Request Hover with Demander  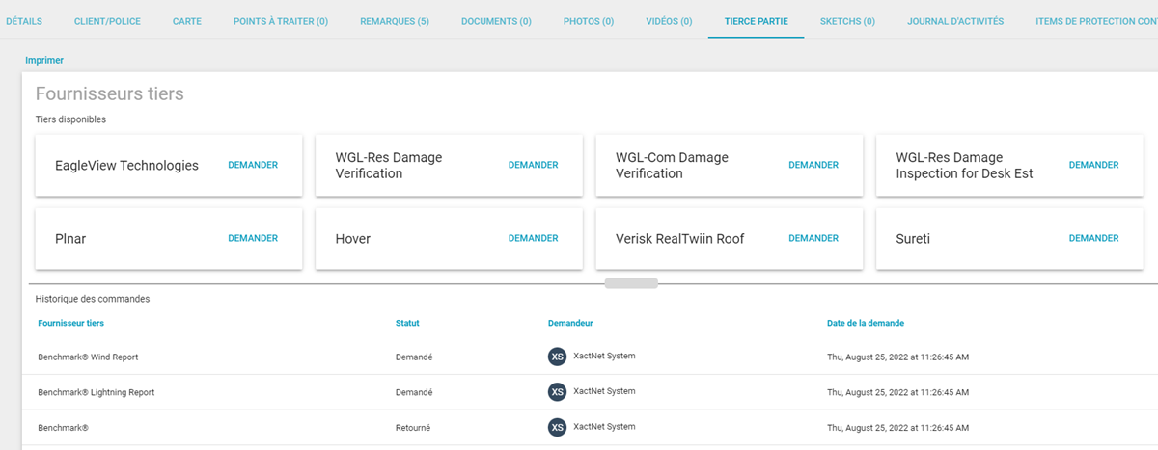pyautogui.click(x=534, y=238)
